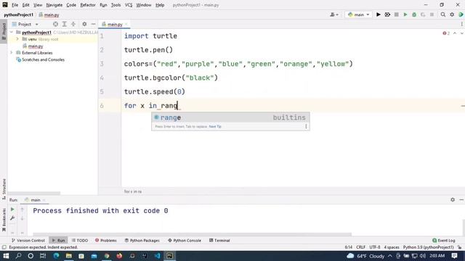Toggle read-only lock icon in status bar
Screen dimensions: 465x261
[x=459, y=247]
